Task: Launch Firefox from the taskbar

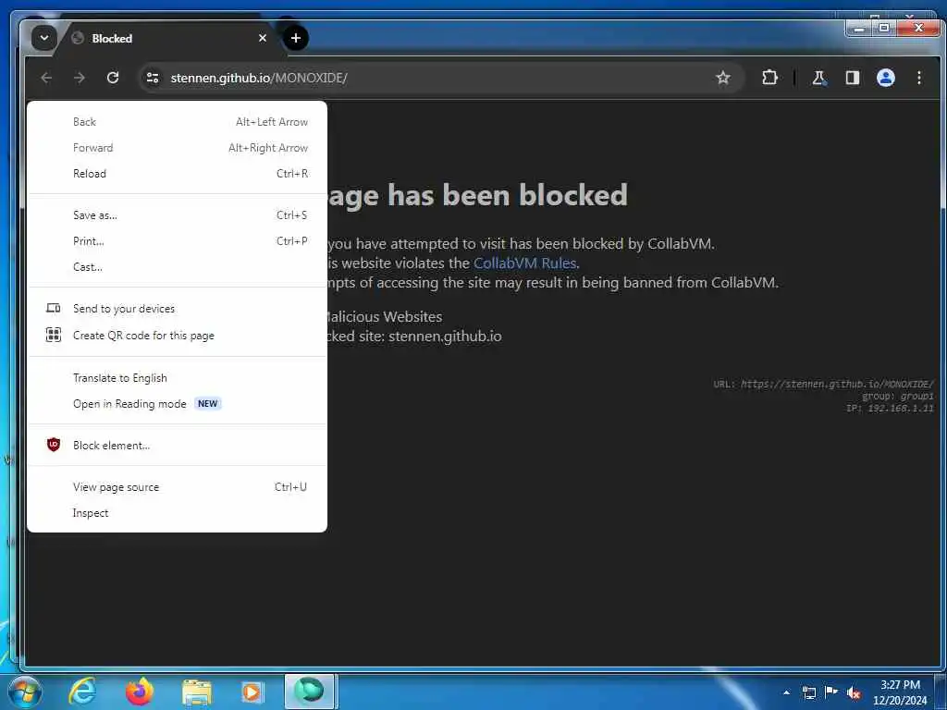Action: pos(139,692)
